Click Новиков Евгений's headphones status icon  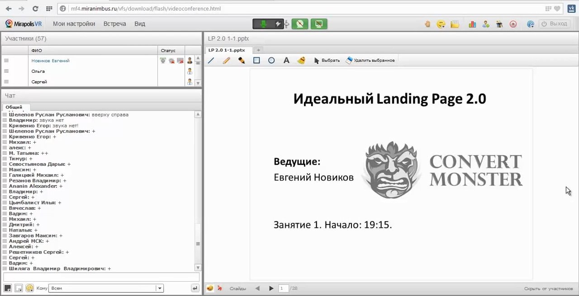[x=163, y=60]
